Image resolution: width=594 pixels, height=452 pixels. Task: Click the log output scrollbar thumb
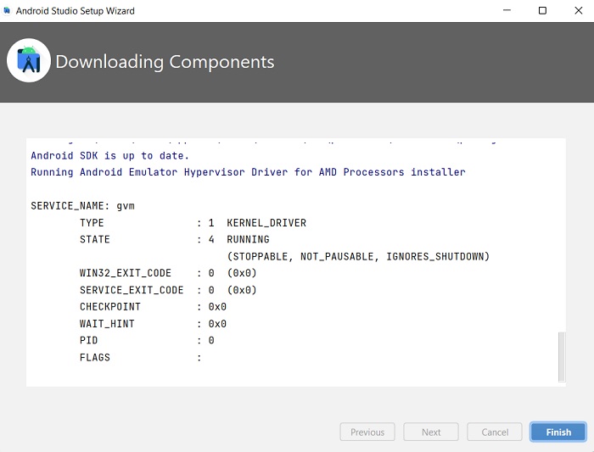point(562,357)
